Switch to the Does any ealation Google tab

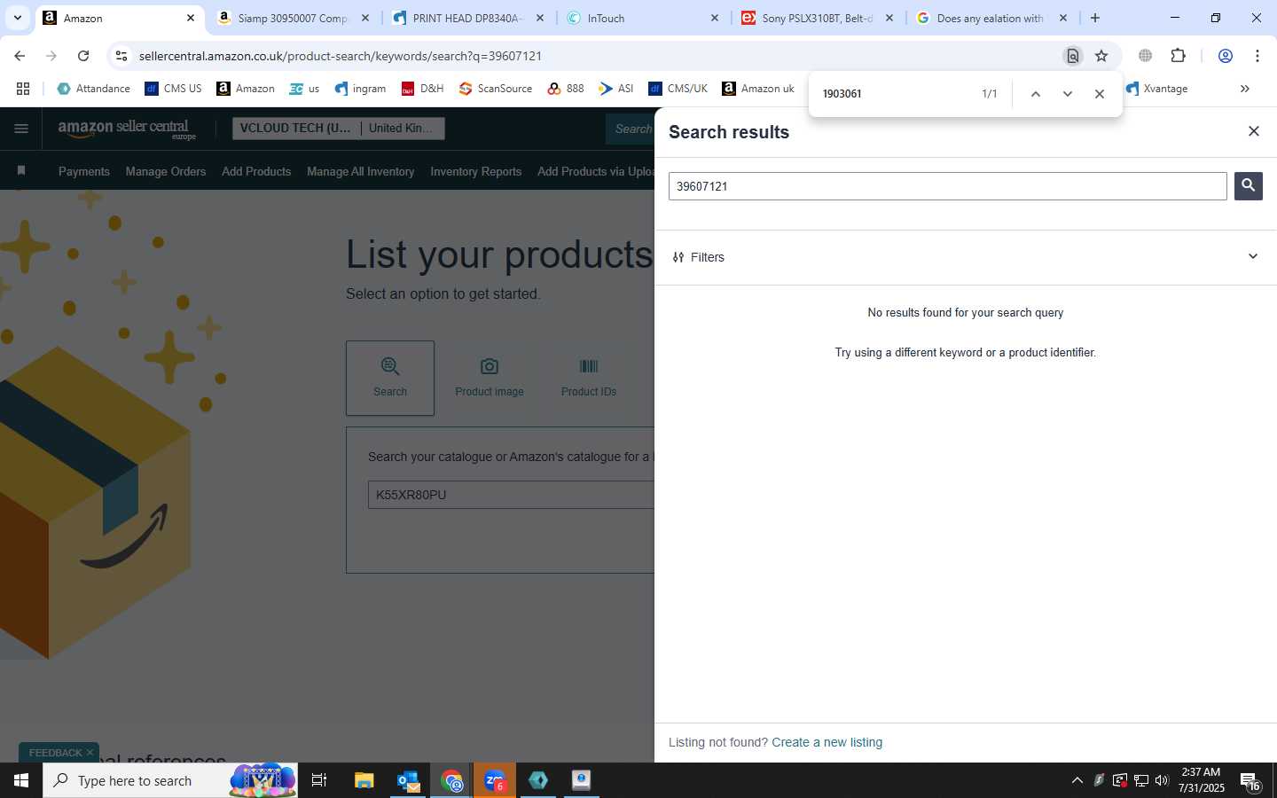[x=991, y=18]
